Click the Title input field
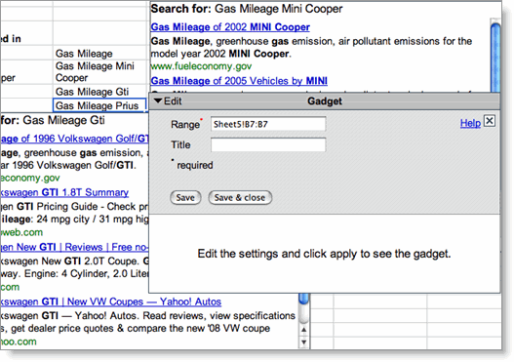514x362 pixels. (x=268, y=144)
